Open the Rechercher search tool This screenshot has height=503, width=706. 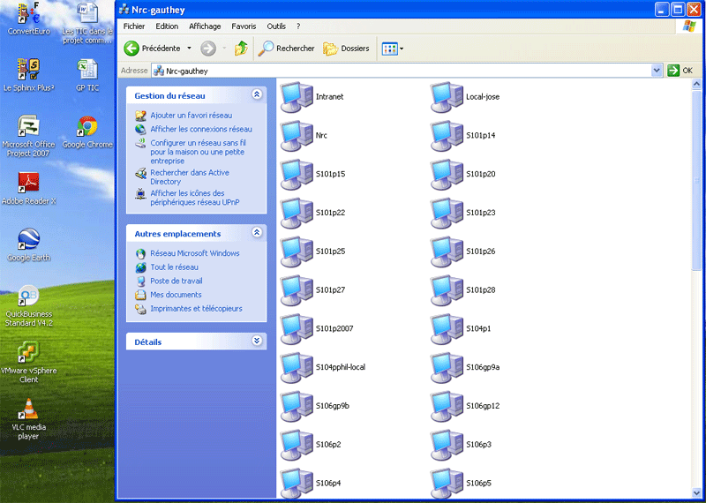287,49
